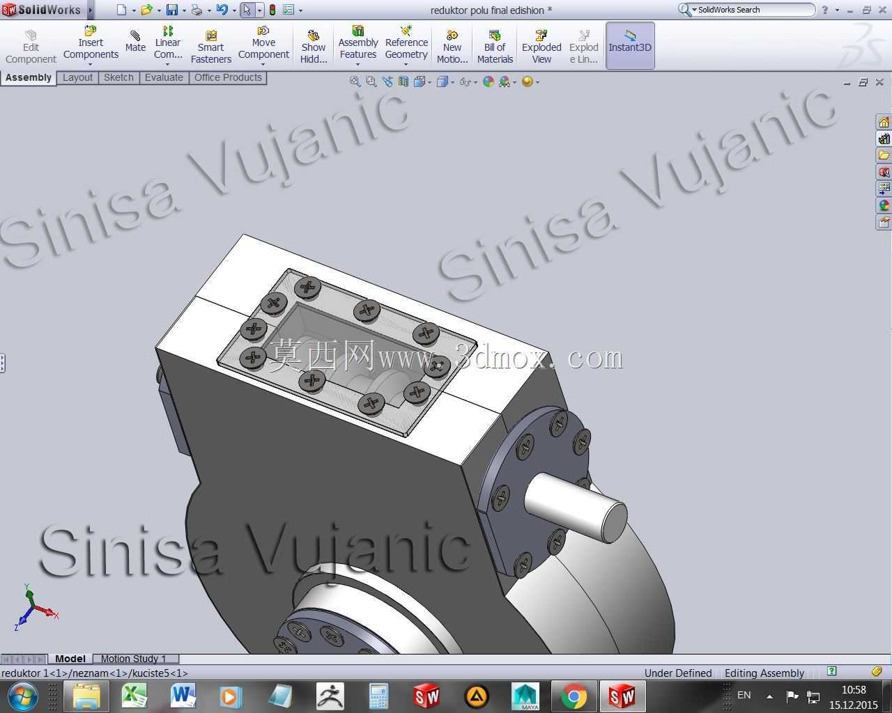Expand the Insert Components dropdown arrow
Image resolution: width=892 pixels, height=713 pixels.
pyautogui.click(x=91, y=65)
